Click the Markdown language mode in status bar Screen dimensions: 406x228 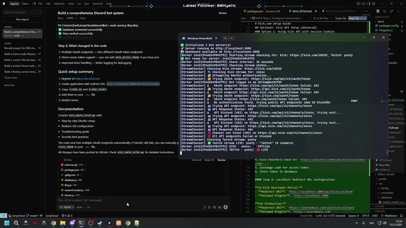click(390, 216)
